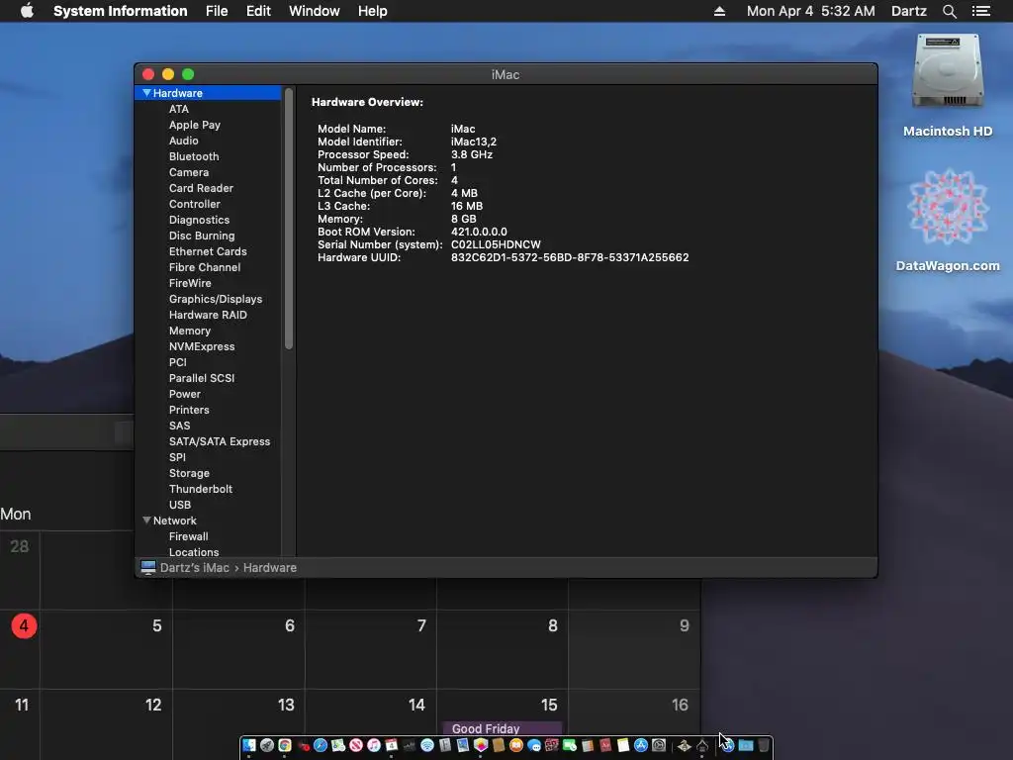1013x760 pixels.
Task: Click Boot ROM Version 421.0.0.0.0
Action: tap(479, 232)
